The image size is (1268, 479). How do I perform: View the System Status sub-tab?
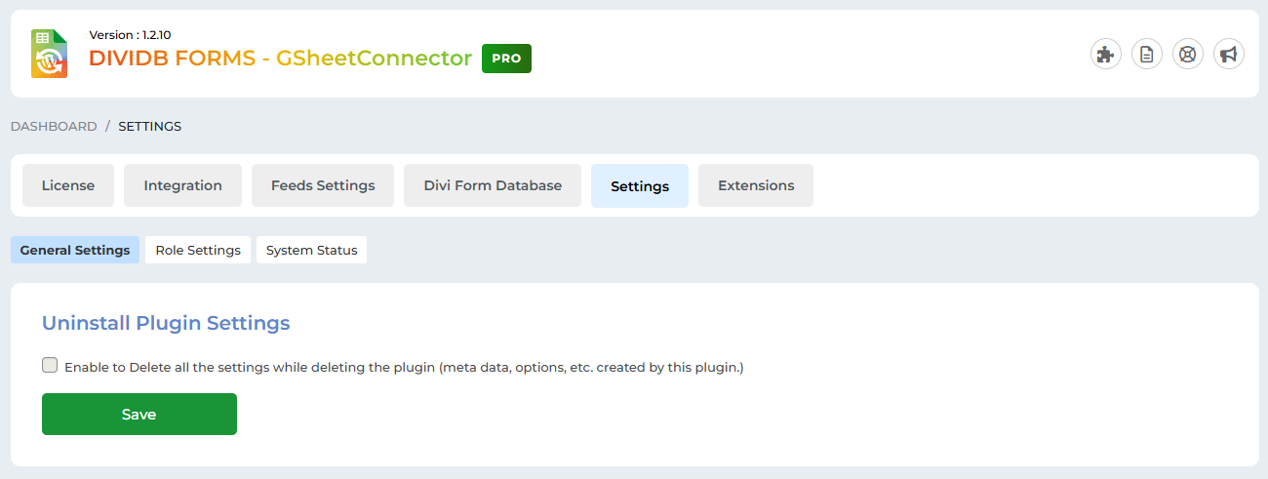coord(311,250)
